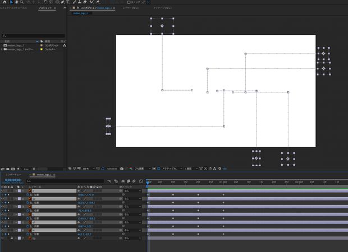348x252 pixels.
Task: Hide layer 1 with its eye icon
Action: pos(2,191)
